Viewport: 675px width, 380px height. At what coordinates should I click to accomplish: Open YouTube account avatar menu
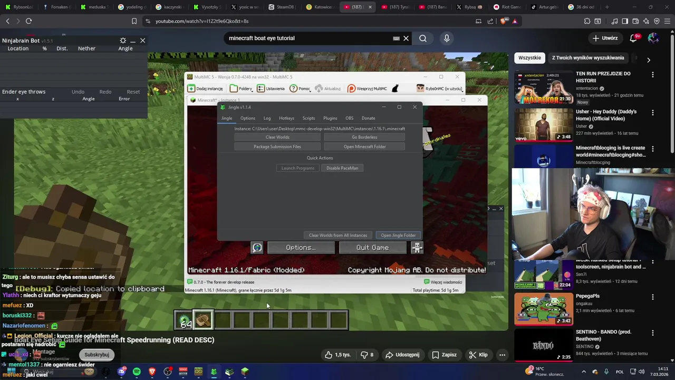[653, 38]
